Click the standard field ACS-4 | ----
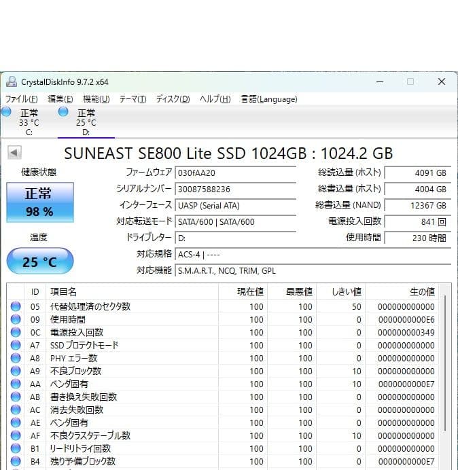Image resolution: width=458 pixels, height=470 pixels. [x=313, y=255]
